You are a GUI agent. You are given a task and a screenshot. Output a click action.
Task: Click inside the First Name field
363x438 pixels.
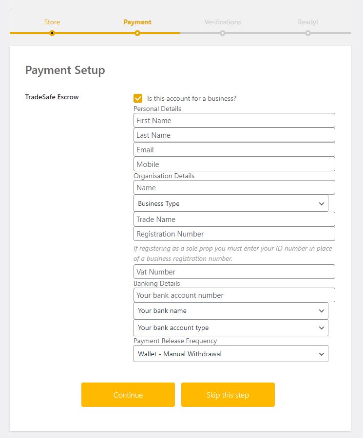(x=234, y=120)
